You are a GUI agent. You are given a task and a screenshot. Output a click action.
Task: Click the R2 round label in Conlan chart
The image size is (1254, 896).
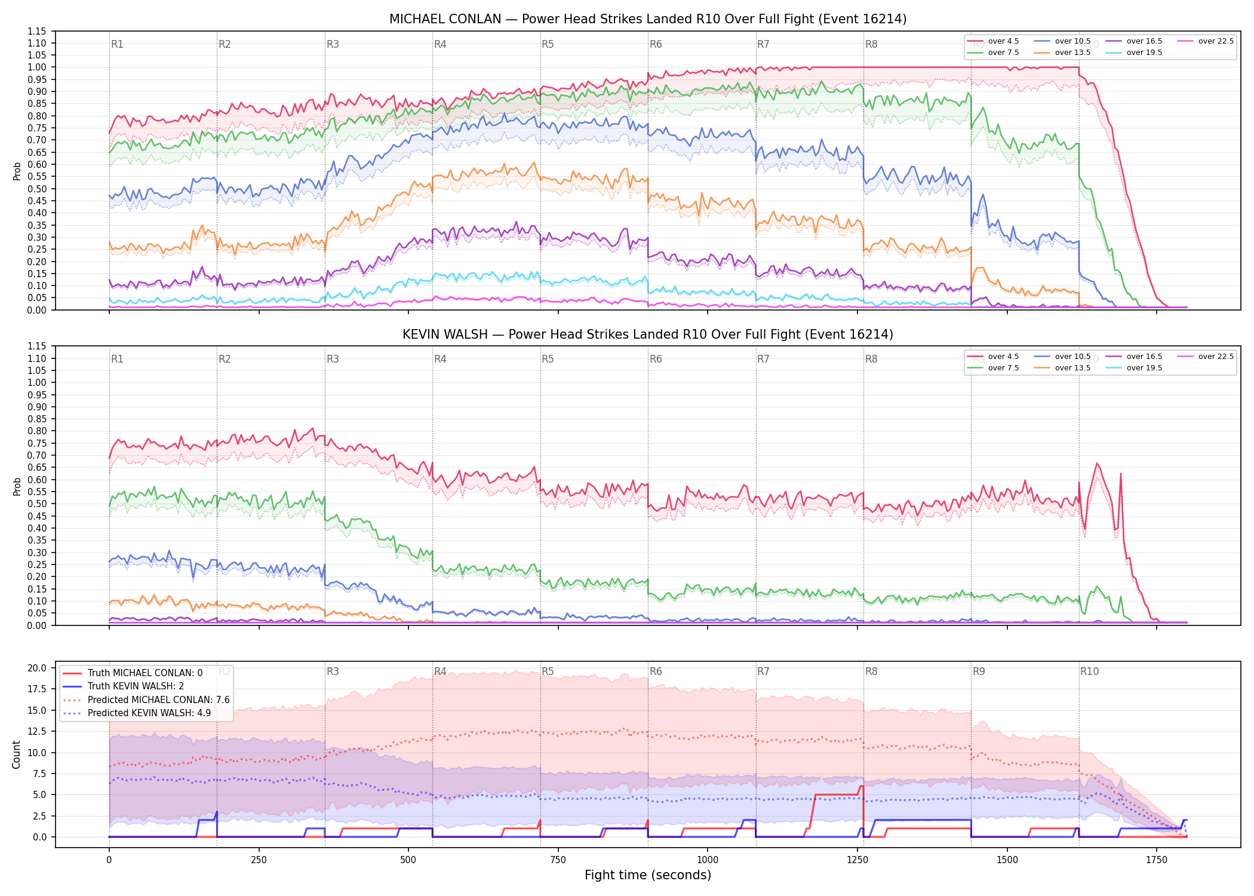pyautogui.click(x=225, y=44)
